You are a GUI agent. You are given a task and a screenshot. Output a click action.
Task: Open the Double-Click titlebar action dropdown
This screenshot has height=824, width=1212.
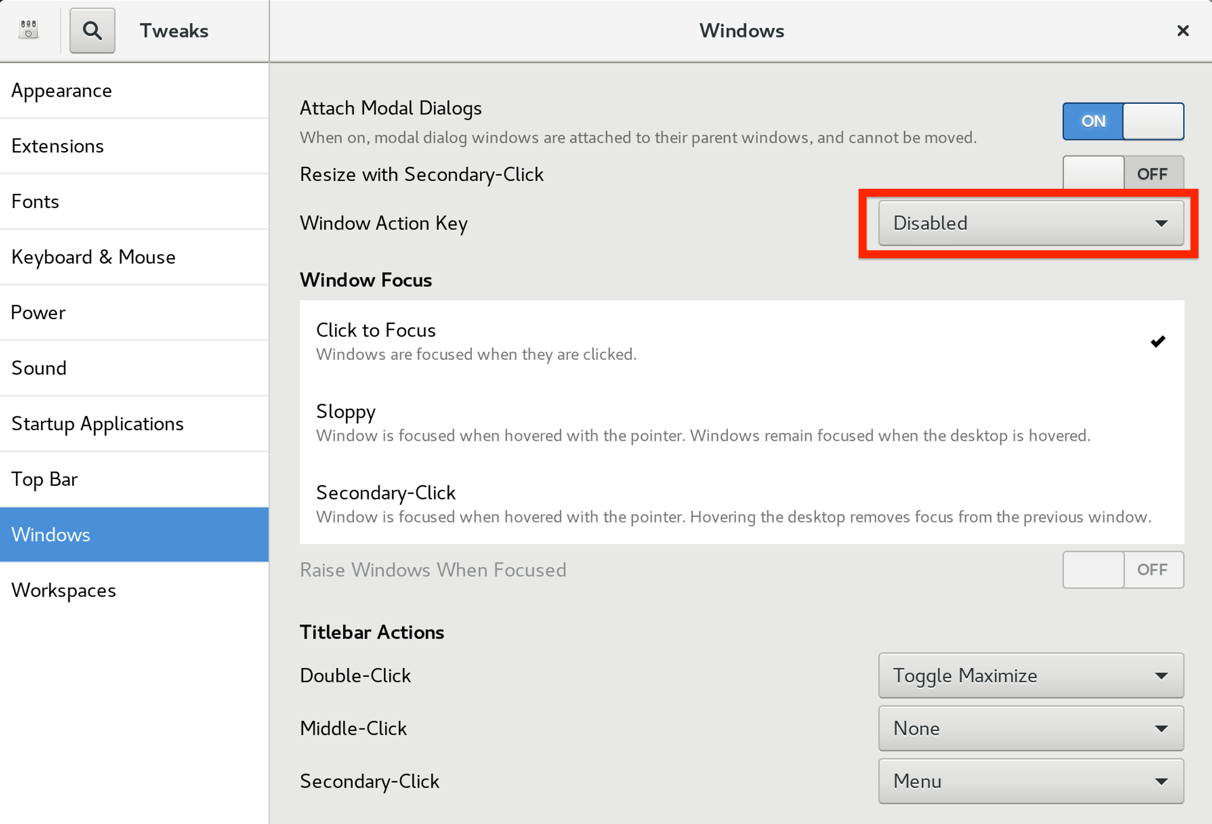(1030, 675)
